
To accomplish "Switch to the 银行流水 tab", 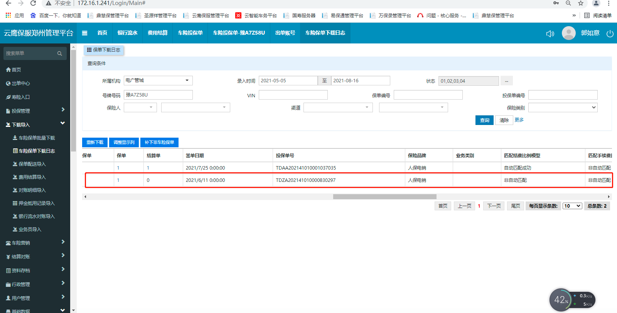I will tap(127, 33).
